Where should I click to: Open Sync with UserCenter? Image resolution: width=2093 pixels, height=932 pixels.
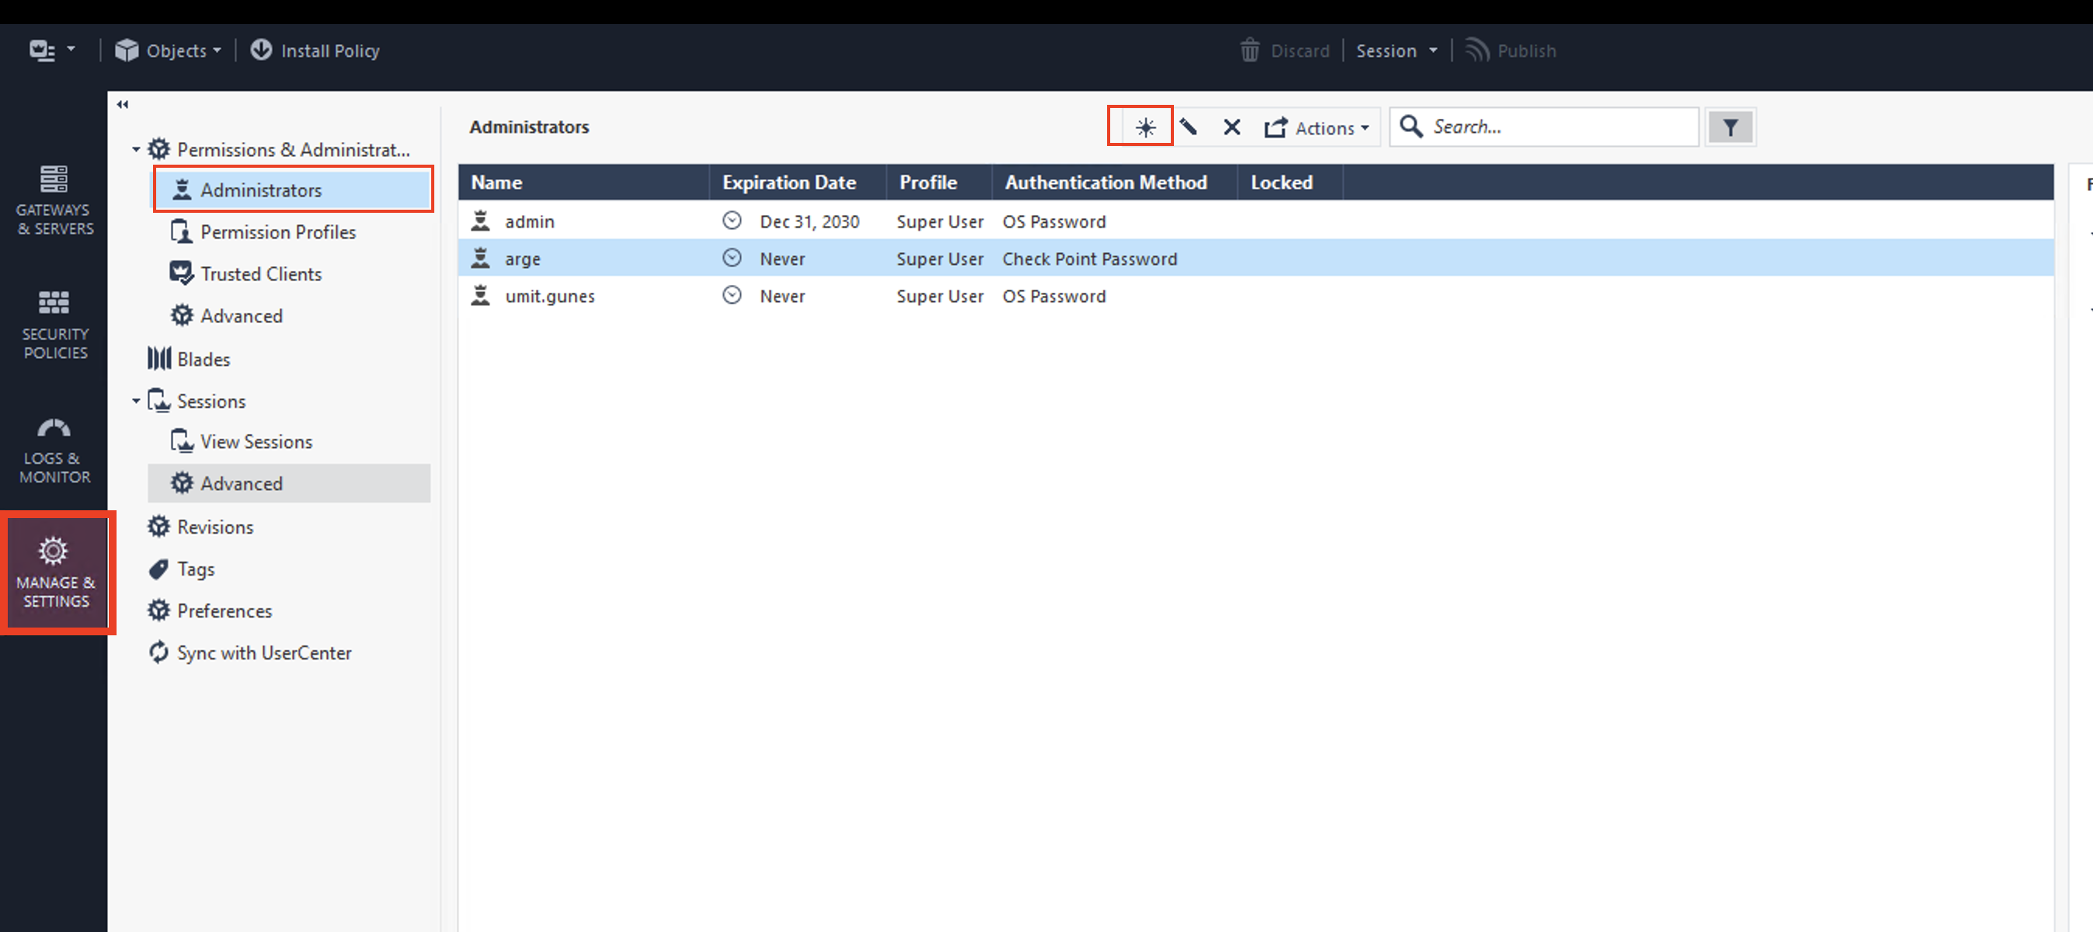tap(249, 652)
